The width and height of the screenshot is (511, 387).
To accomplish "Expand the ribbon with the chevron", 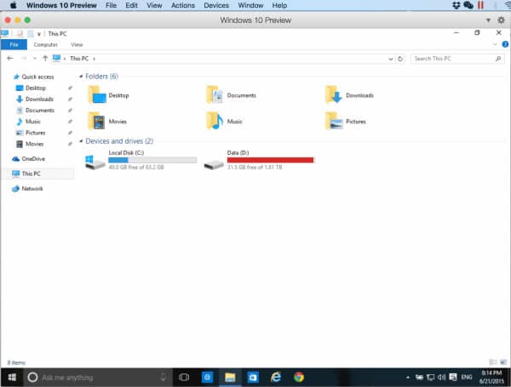I will coord(495,44).
